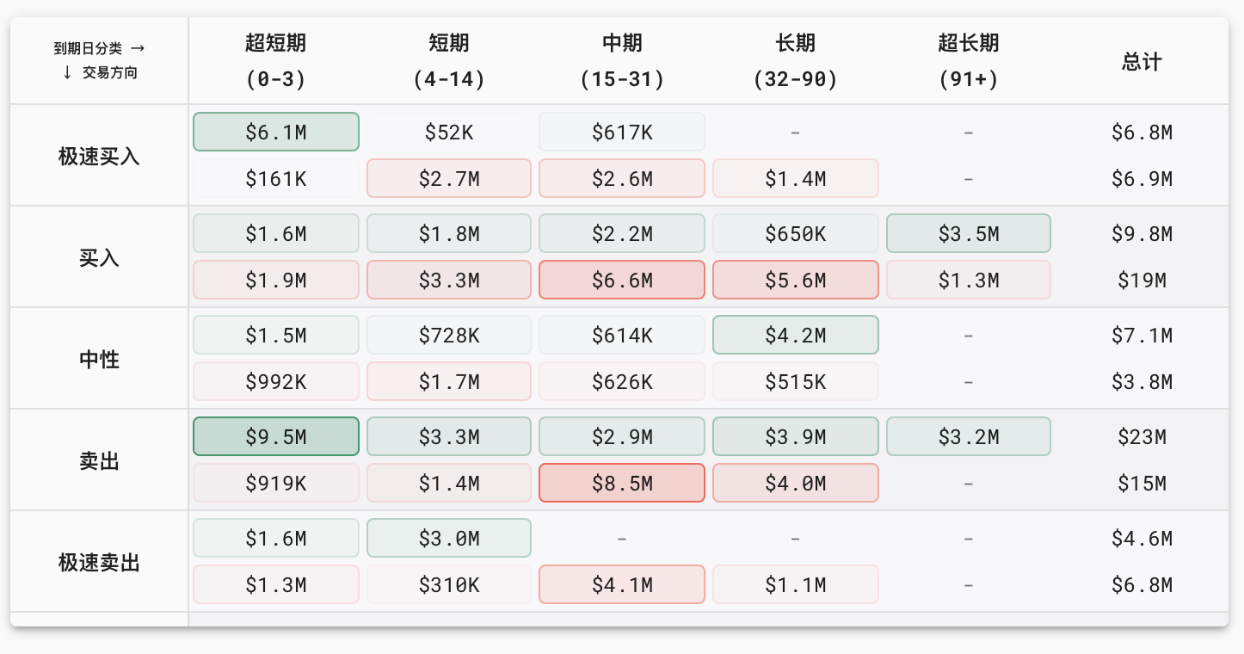Image resolution: width=1244 pixels, height=654 pixels.
Task: Select the red $8.5M cell
Action: 622,483
